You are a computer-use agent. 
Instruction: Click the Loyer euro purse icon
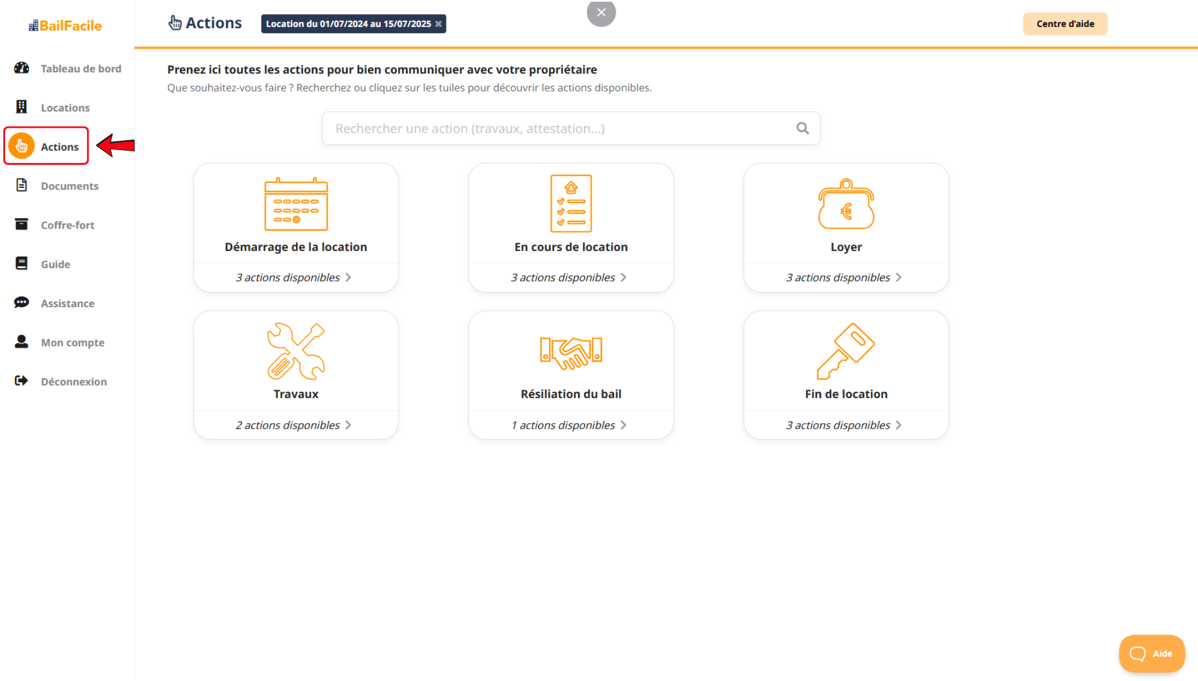(x=846, y=205)
